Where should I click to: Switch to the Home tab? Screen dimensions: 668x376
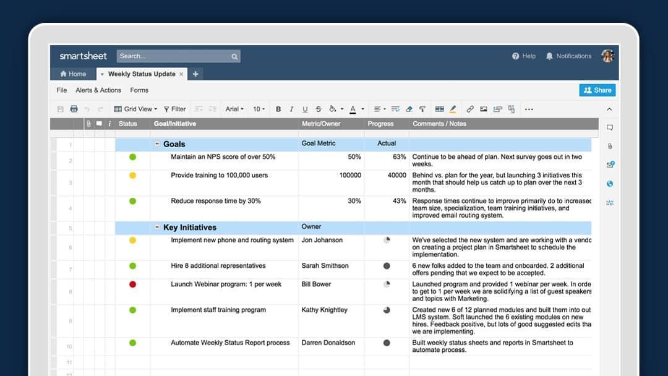pos(73,74)
